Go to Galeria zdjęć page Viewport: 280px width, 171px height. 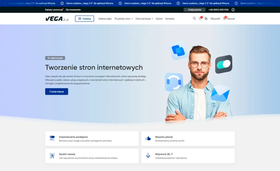point(105,19)
